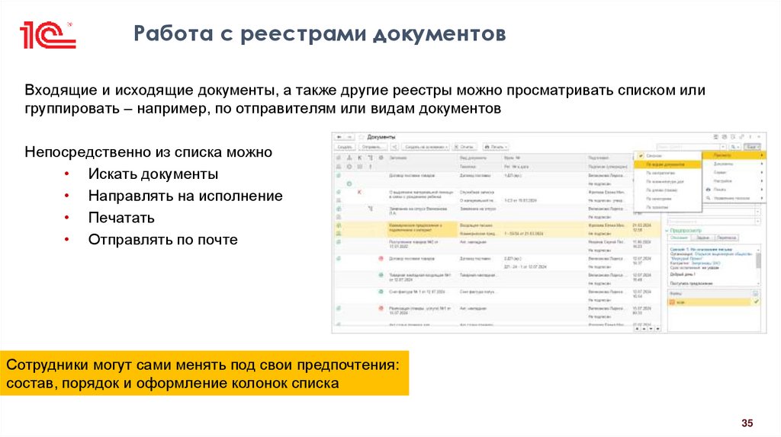The height and width of the screenshot is (437, 781).
Task: Select По категориям view
Action: pos(667,199)
